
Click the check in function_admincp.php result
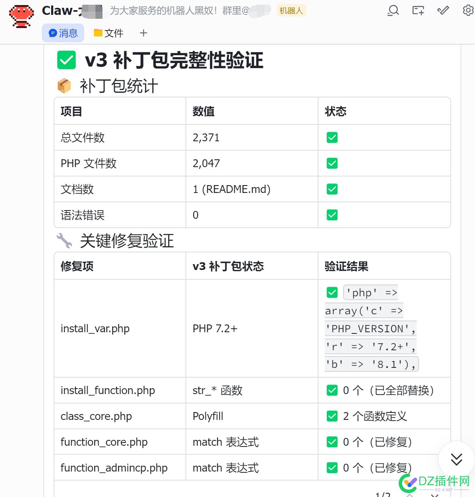(332, 468)
